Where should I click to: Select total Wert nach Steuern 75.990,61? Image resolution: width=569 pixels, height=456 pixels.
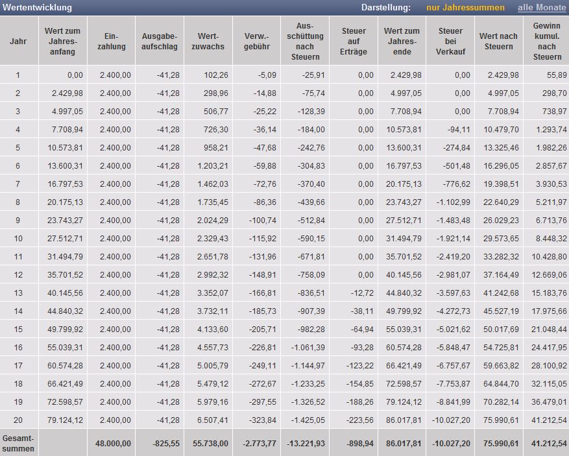pyautogui.click(x=501, y=443)
